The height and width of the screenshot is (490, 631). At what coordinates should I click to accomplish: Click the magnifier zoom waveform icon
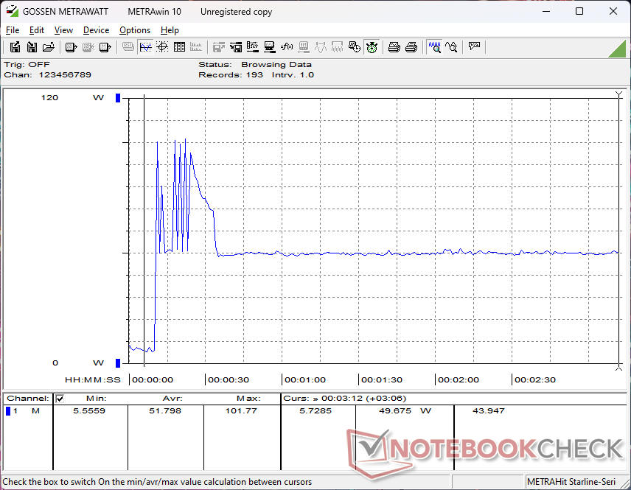[435, 47]
